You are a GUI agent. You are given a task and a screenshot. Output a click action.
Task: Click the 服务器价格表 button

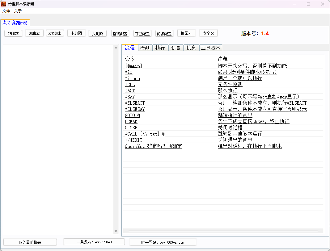click(30, 242)
